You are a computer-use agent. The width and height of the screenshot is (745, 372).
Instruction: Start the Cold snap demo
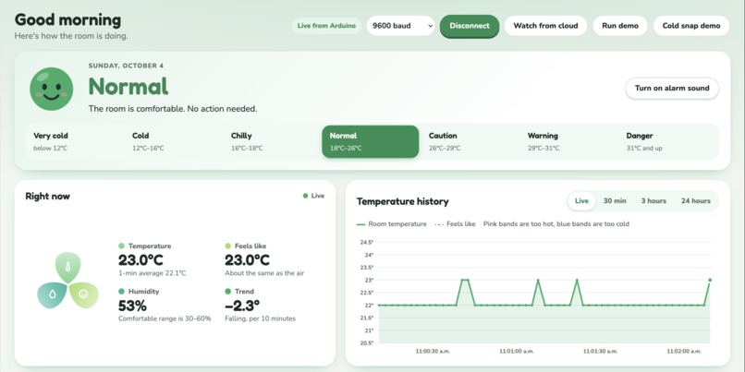click(x=691, y=26)
